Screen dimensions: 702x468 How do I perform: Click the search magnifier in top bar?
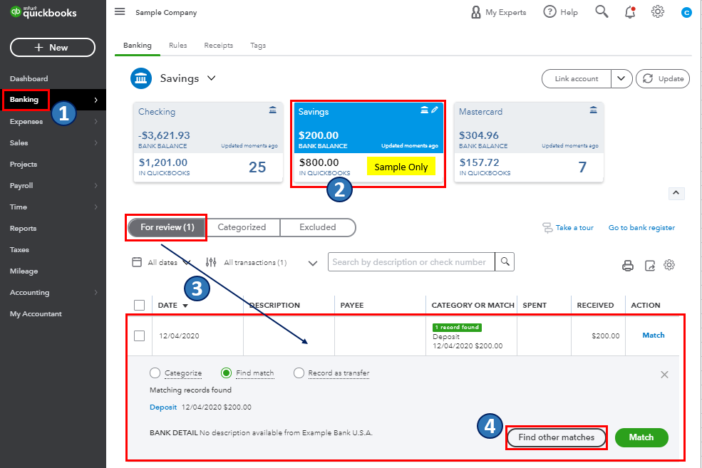(602, 12)
